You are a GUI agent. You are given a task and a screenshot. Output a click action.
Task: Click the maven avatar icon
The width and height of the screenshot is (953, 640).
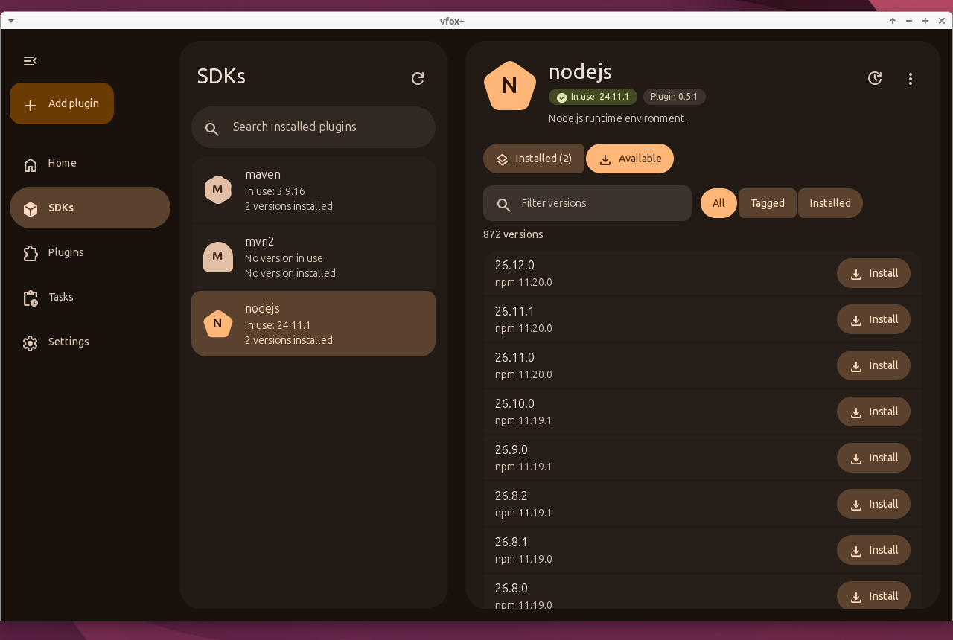tap(218, 190)
